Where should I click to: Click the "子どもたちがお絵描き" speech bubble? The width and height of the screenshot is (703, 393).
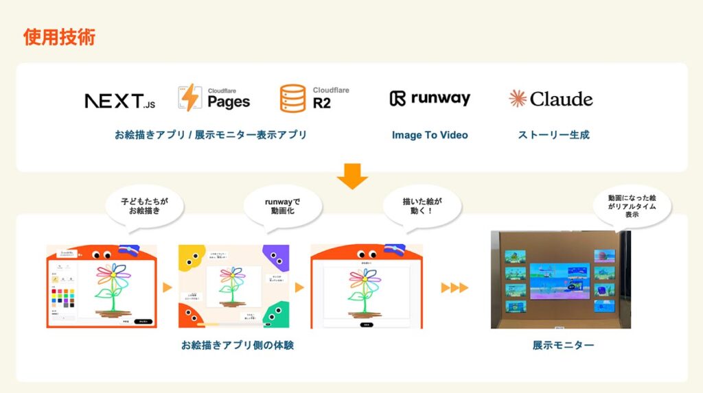coord(144,208)
